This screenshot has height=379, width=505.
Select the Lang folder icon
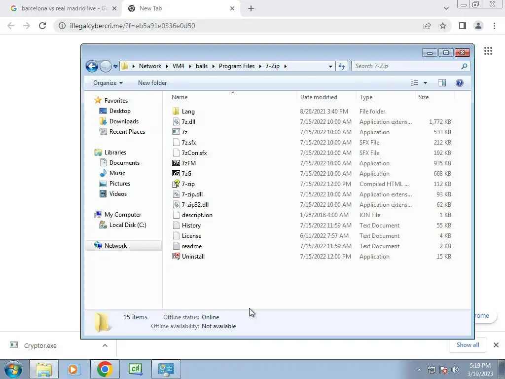pos(176,111)
